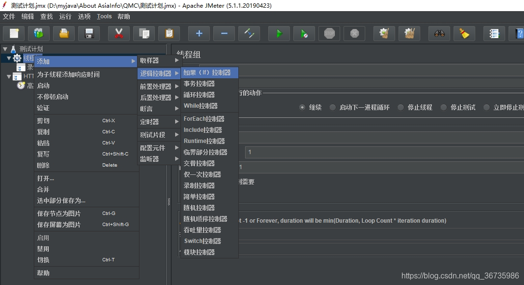This screenshot has width=524, height=285.
Task: Choose 模块控制器 from submenu
Action: [209, 252]
